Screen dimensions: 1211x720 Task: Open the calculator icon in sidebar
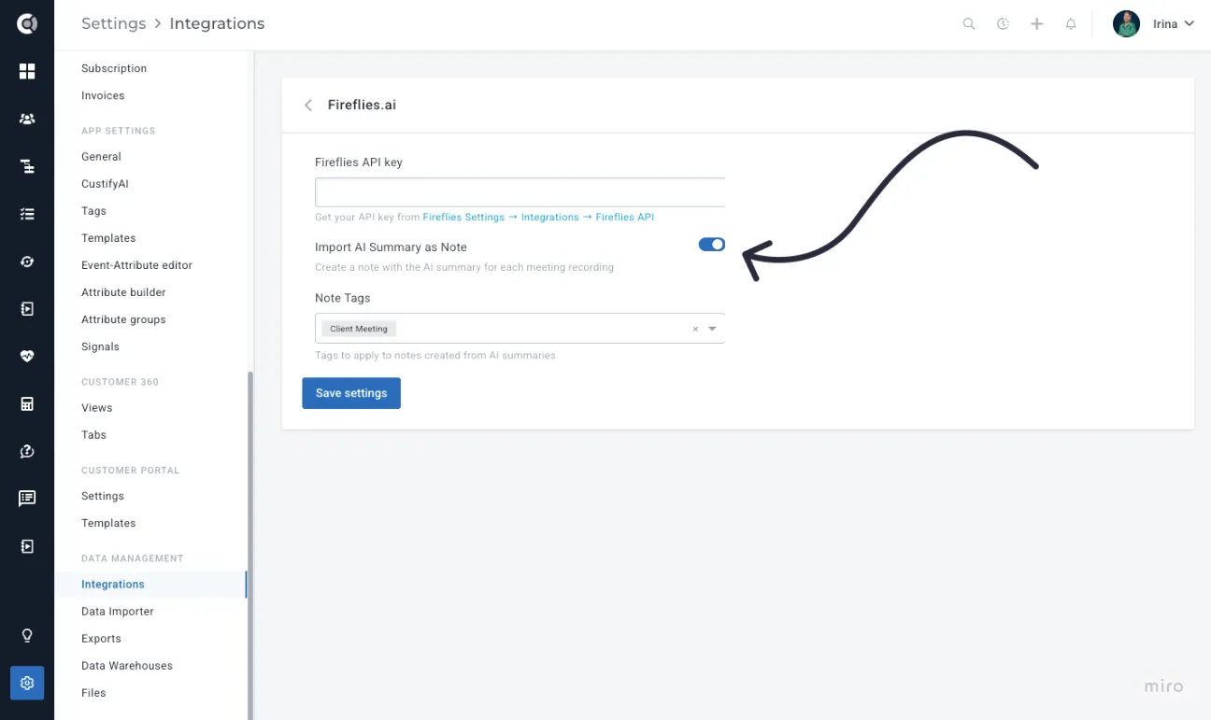[x=27, y=403]
